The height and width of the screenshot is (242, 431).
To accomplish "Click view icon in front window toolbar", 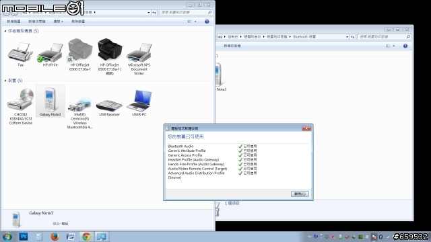I will click(x=189, y=22).
